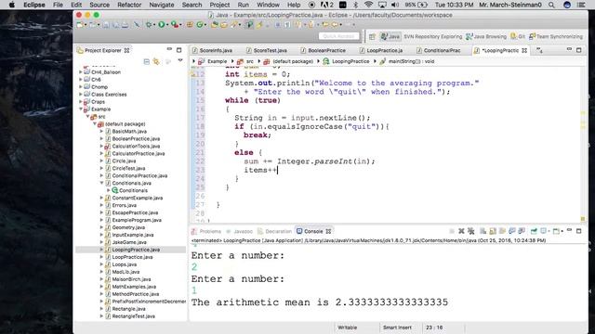Expand the Craps project
This screenshot has width=595, height=334.
pos(81,101)
